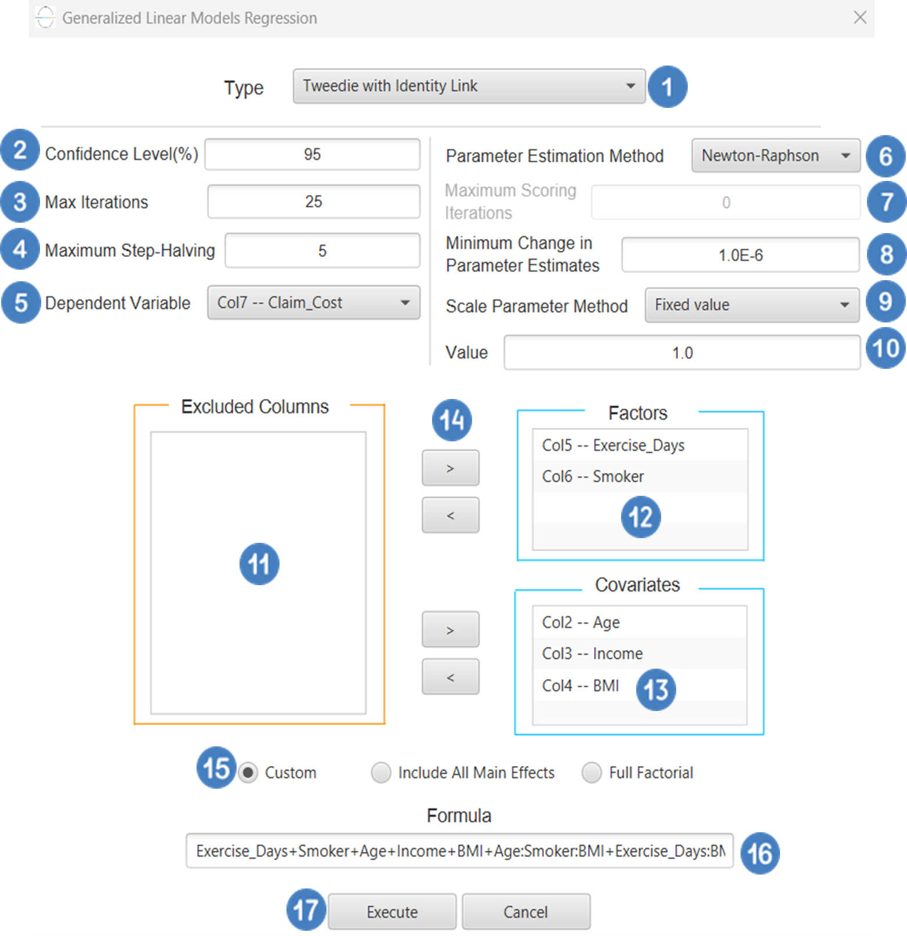Select the Full Factorial radio button
This screenshot has height=936, width=907.
tap(592, 772)
